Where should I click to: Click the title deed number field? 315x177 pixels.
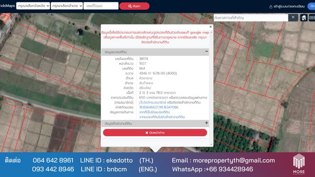(x=101, y=6)
